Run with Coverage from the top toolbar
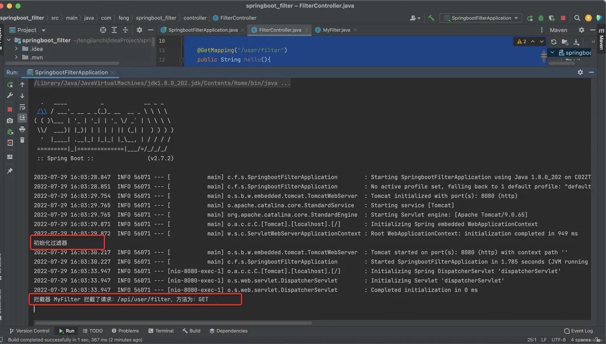 pyautogui.click(x=552, y=18)
